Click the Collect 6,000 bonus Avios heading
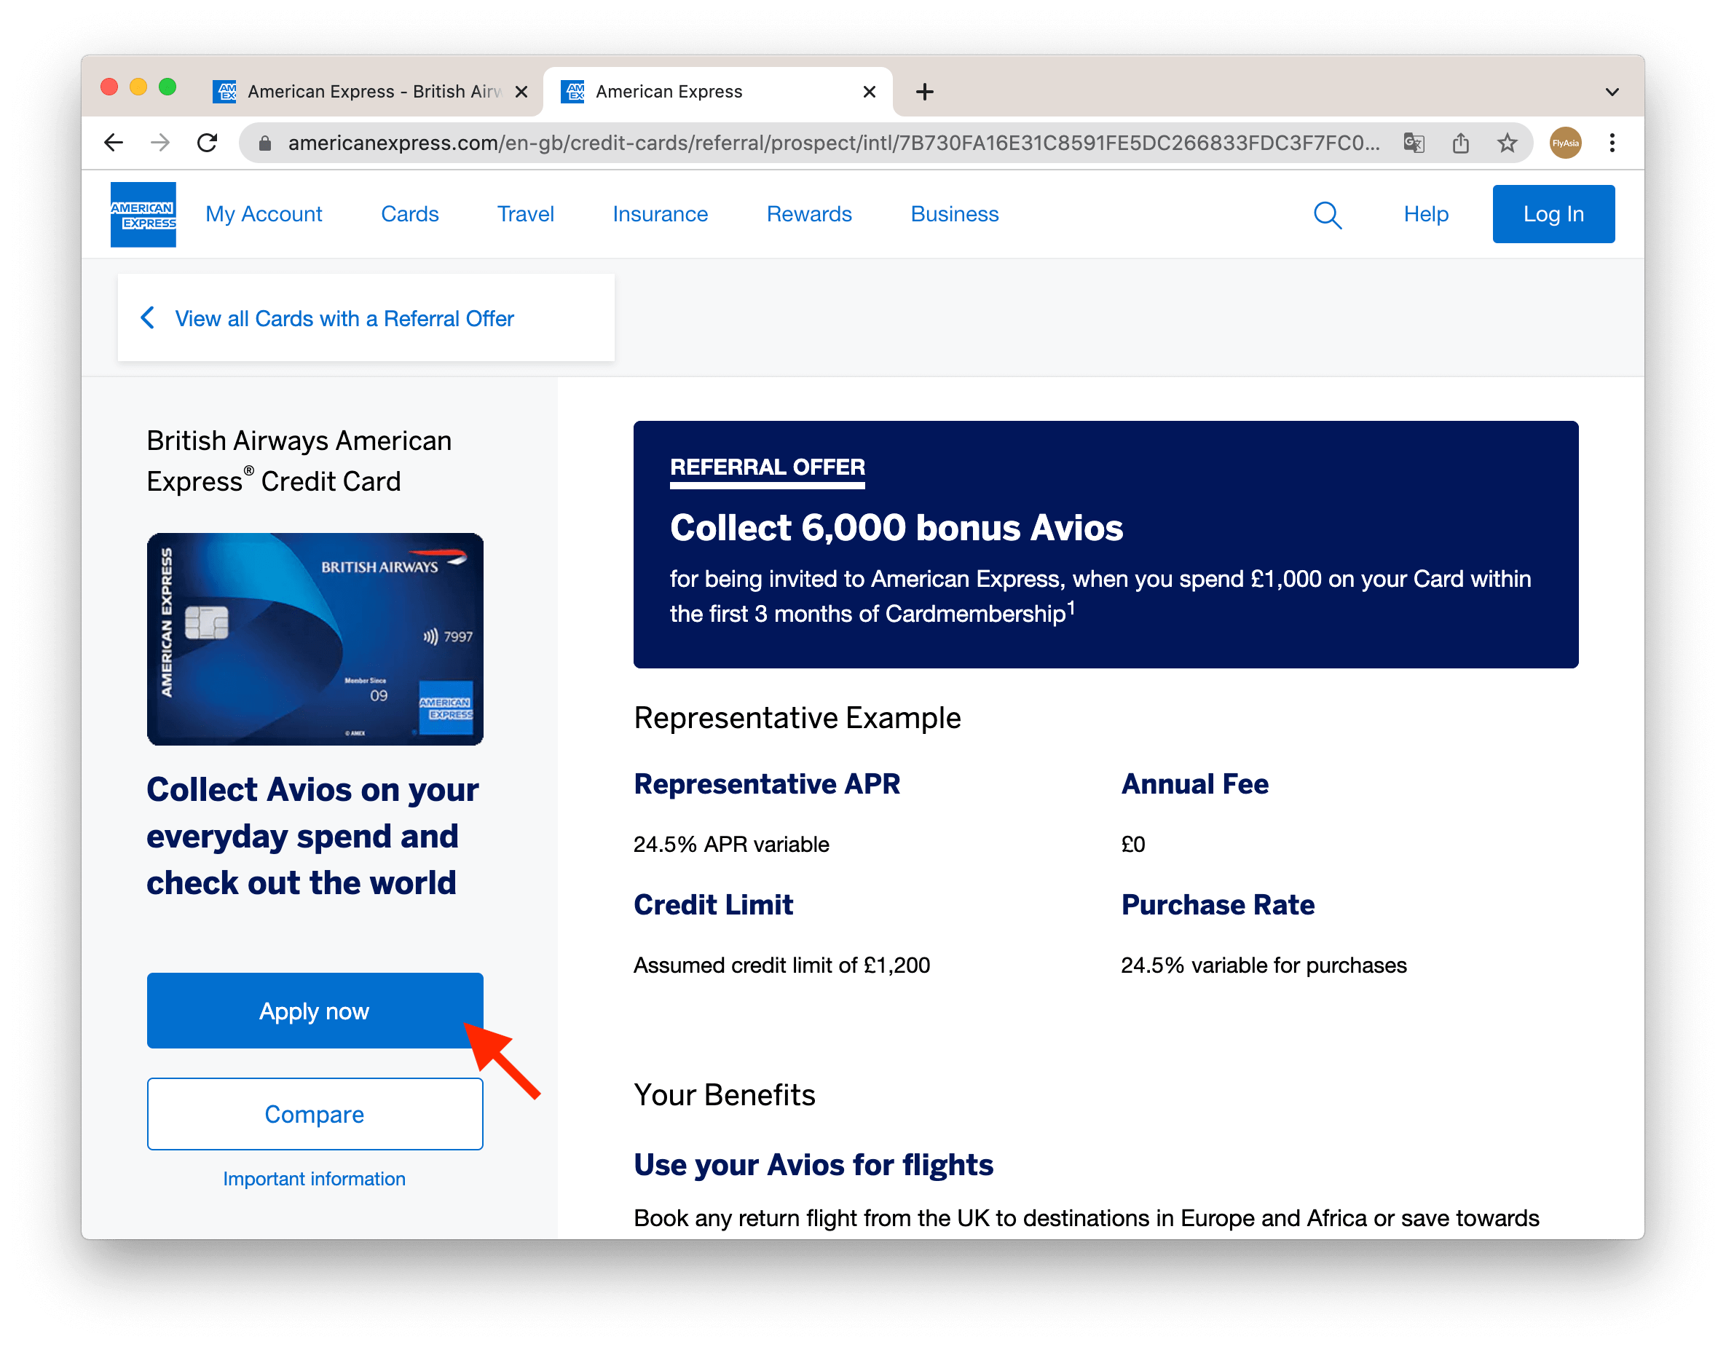Viewport: 1726px width, 1347px height. (897, 528)
